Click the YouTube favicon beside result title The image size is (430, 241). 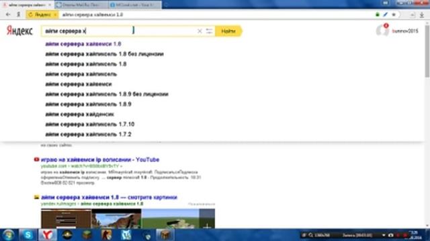[x=36, y=159]
